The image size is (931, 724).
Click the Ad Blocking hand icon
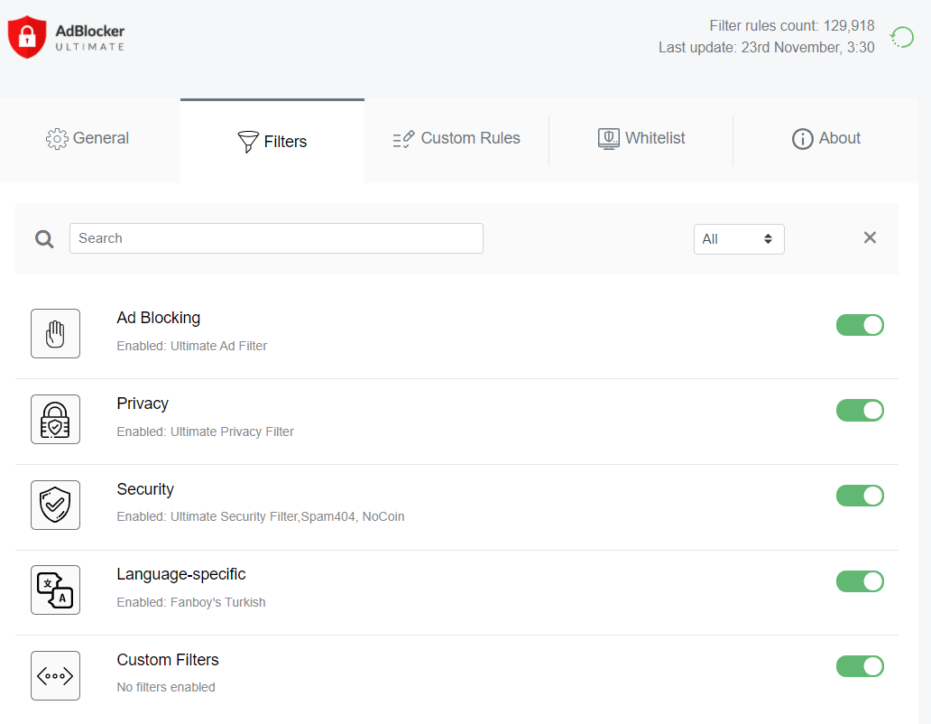tap(55, 333)
